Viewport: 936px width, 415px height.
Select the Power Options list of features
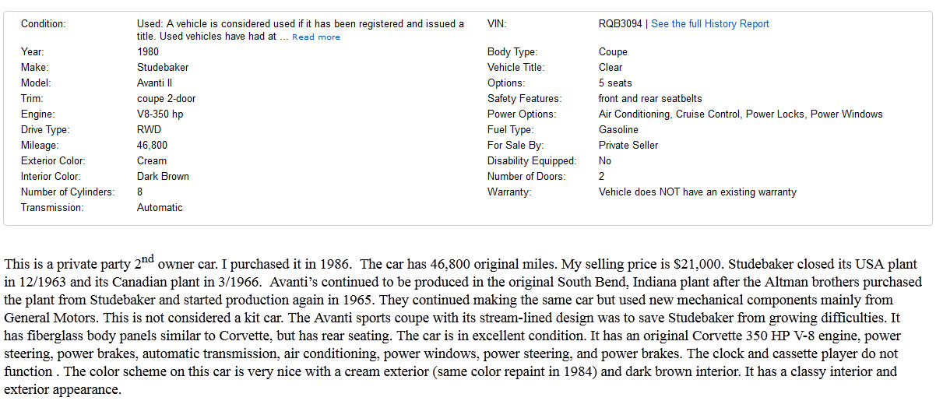point(741,114)
